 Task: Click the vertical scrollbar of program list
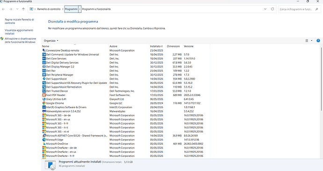pos(321,79)
